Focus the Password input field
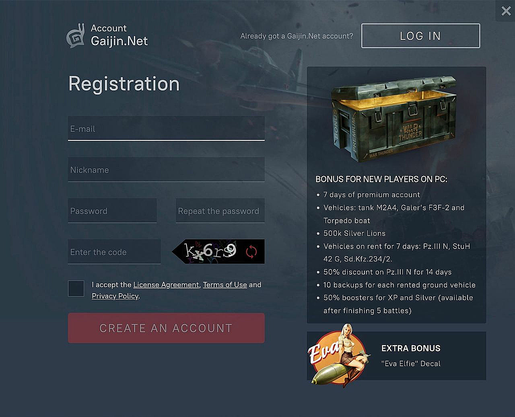The height and width of the screenshot is (417, 515). pos(112,211)
